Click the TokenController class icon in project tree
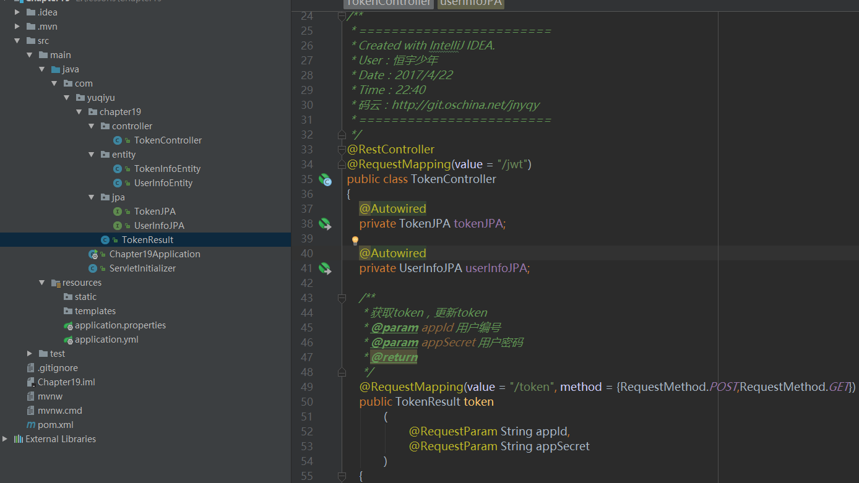 tap(118, 140)
